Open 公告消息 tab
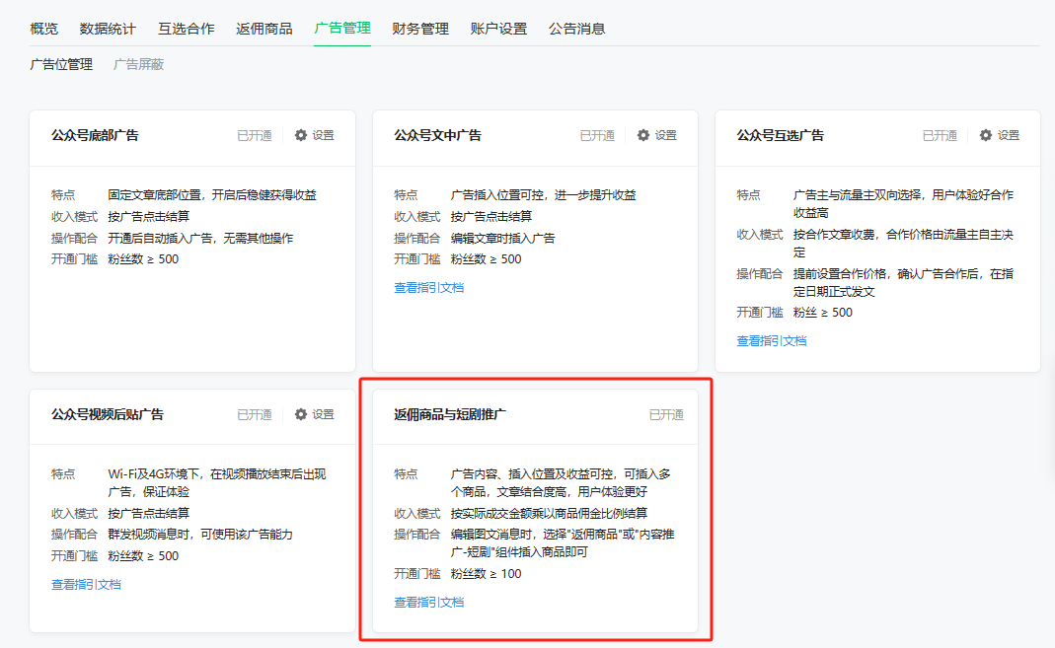This screenshot has height=648, width=1055. [576, 29]
